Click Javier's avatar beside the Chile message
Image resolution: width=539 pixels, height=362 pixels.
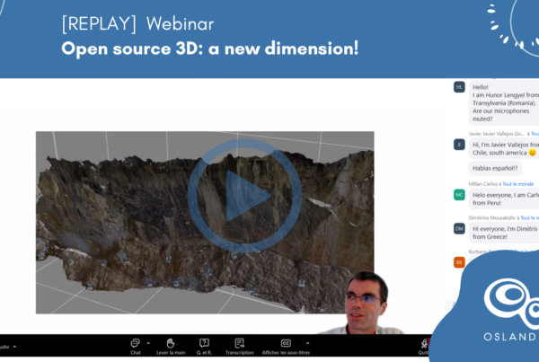(459, 145)
